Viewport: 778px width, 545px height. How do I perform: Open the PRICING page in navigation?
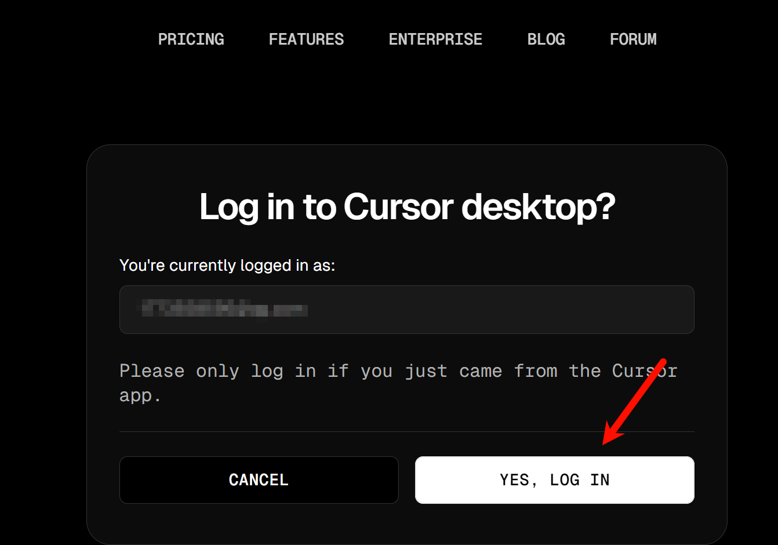tap(191, 39)
